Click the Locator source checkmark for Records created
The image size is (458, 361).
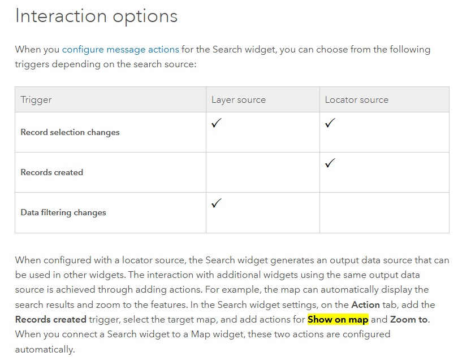click(330, 163)
